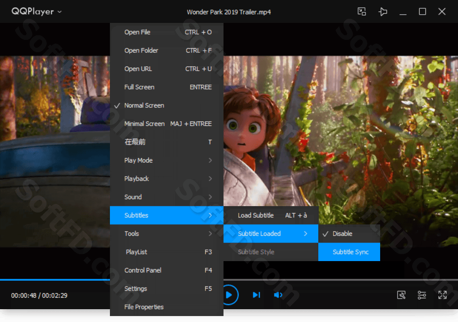Mute audio with the speaker icon

tap(278, 295)
